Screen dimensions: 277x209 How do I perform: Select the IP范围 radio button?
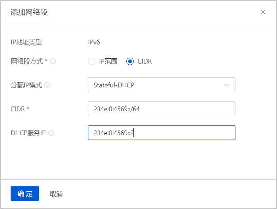pos(92,61)
